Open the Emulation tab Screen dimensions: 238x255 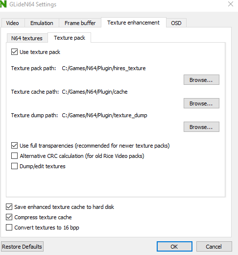coord(42,23)
